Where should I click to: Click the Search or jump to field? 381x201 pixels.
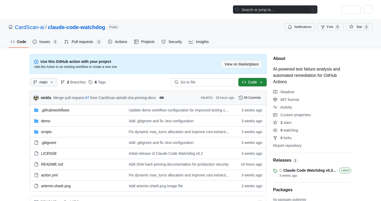[x=275, y=10]
